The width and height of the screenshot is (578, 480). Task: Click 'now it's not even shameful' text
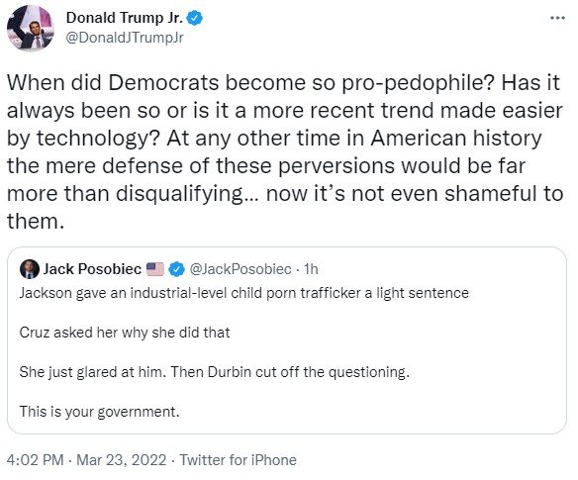(415, 194)
